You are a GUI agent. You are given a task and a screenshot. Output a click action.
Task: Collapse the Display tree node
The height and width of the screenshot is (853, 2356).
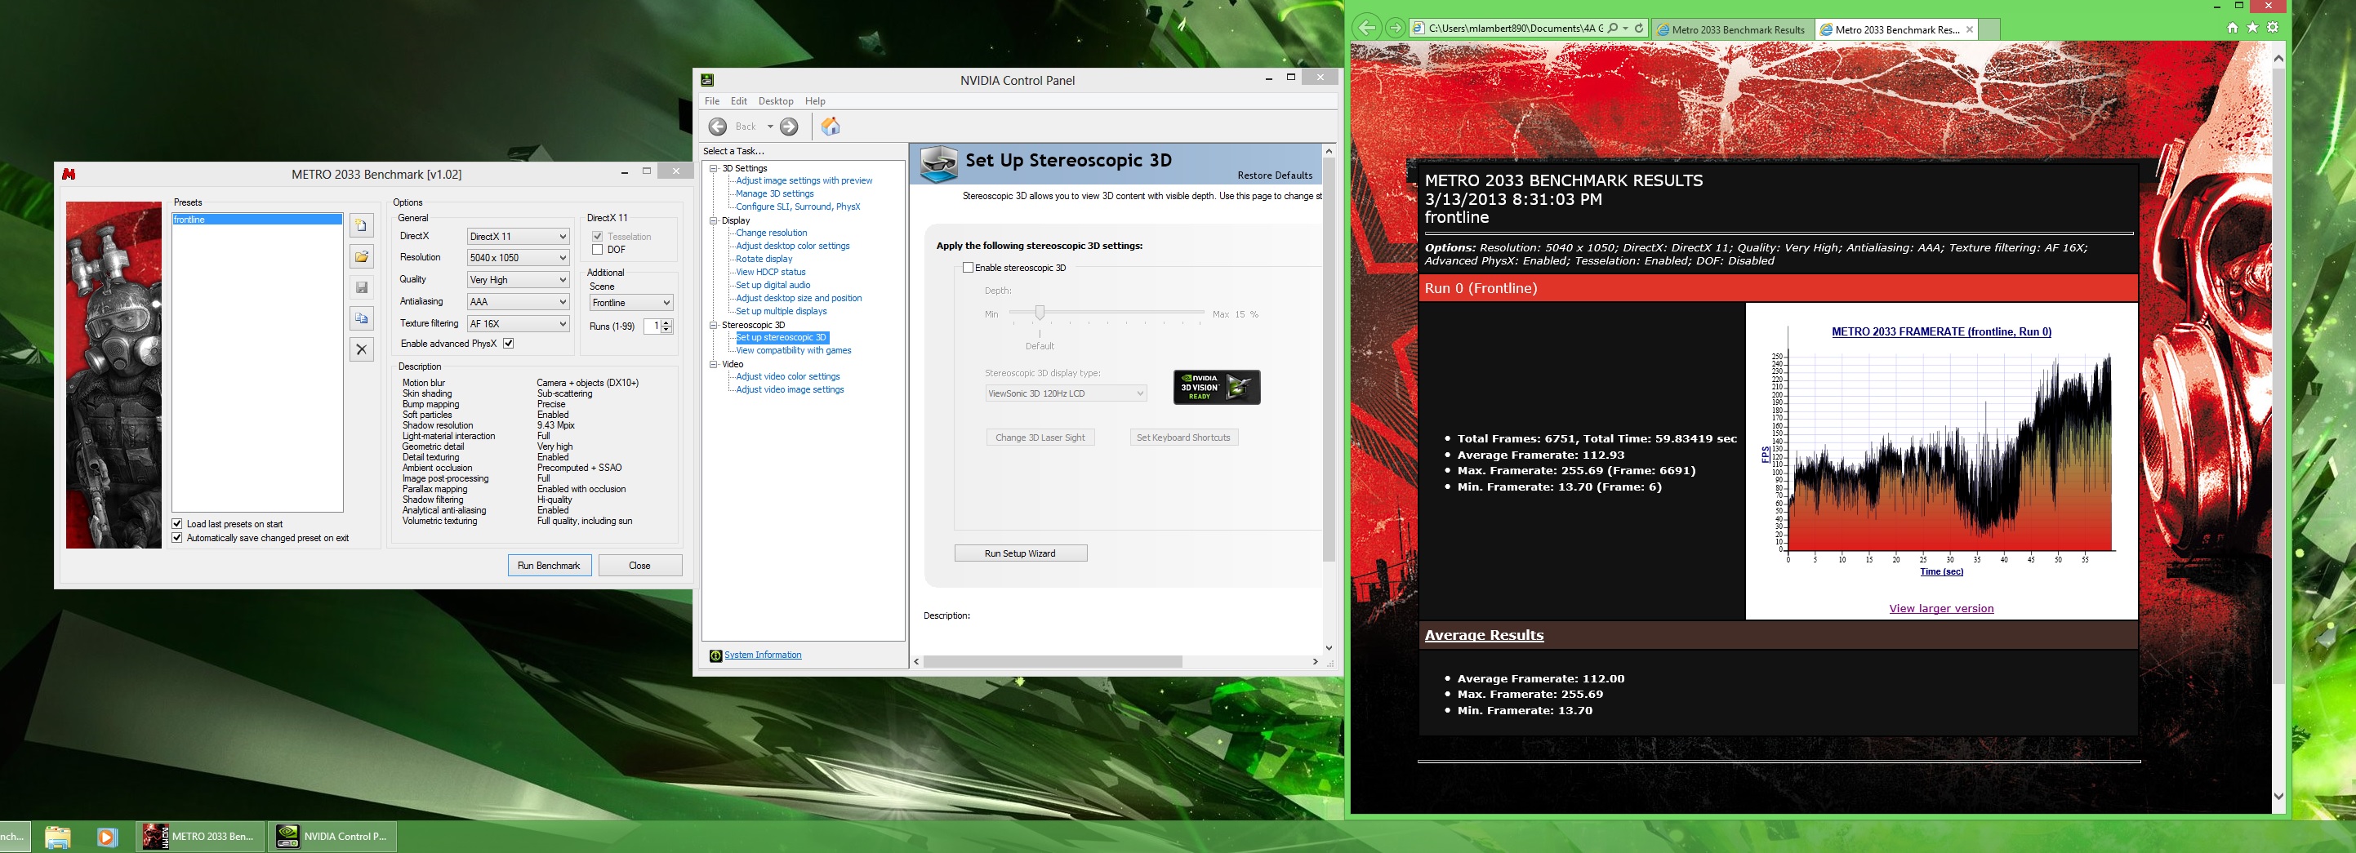tap(714, 220)
